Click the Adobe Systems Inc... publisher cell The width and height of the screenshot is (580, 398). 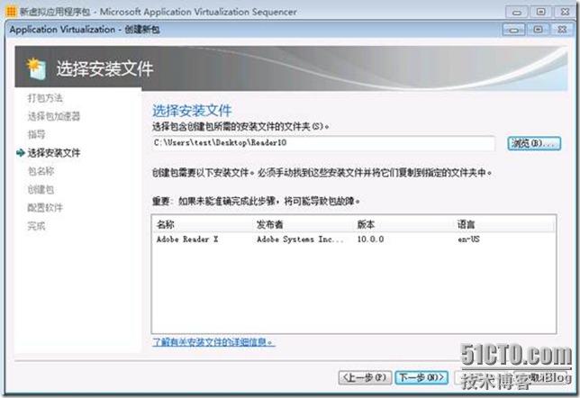click(x=301, y=240)
